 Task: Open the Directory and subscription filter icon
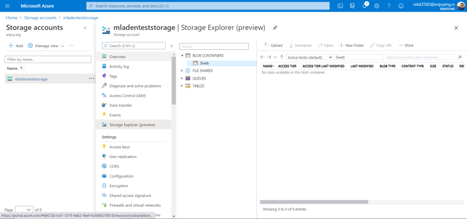click(352, 6)
